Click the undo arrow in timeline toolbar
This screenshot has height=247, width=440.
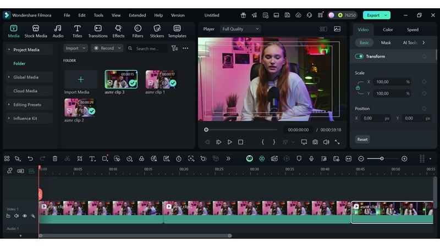pyautogui.click(x=30, y=159)
